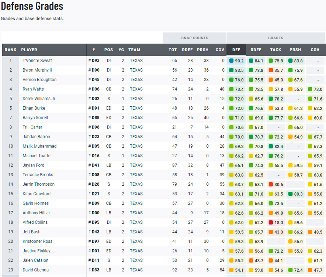
Task: Click the TEAM column header
Action: 134,50
